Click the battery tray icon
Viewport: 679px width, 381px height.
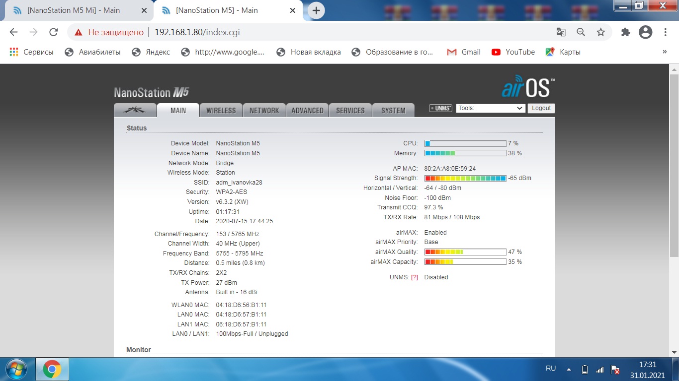pos(585,370)
